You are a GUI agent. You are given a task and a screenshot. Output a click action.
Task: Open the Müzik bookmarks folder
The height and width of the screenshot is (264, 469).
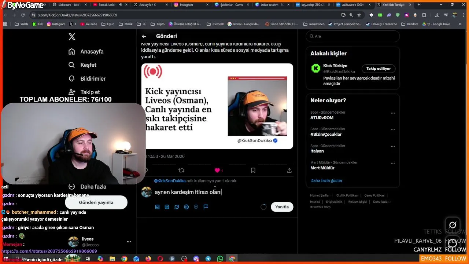(x=125, y=24)
